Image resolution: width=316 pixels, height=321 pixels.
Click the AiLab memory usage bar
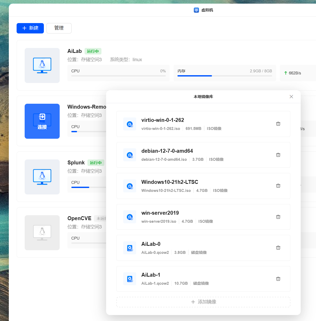pos(225,76)
